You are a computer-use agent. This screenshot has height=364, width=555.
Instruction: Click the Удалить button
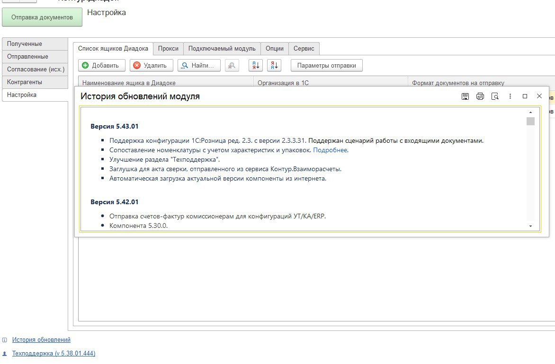[x=151, y=65]
